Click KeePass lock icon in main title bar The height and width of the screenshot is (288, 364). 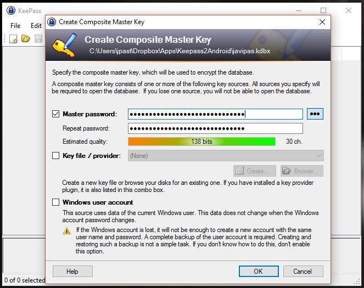(x=10, y=10)
